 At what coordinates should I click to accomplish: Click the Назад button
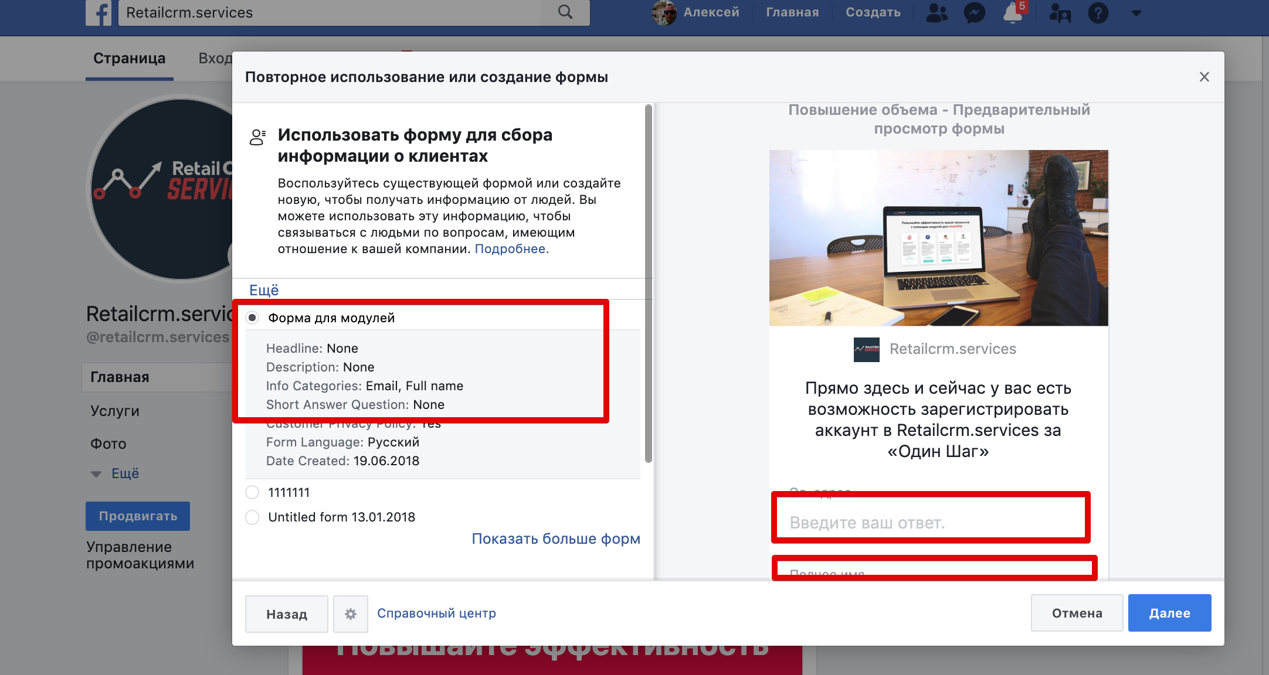287,613
